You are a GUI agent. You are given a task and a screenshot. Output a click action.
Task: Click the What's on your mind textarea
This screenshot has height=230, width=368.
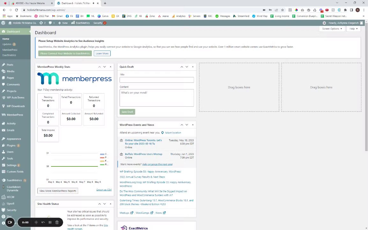[x=157, y=98]
